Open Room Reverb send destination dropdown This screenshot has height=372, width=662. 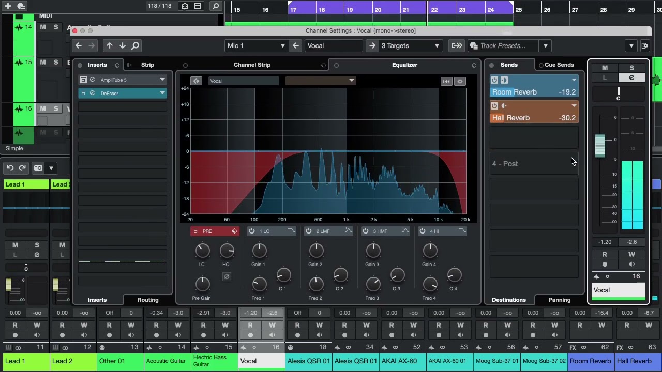point(574,80)
